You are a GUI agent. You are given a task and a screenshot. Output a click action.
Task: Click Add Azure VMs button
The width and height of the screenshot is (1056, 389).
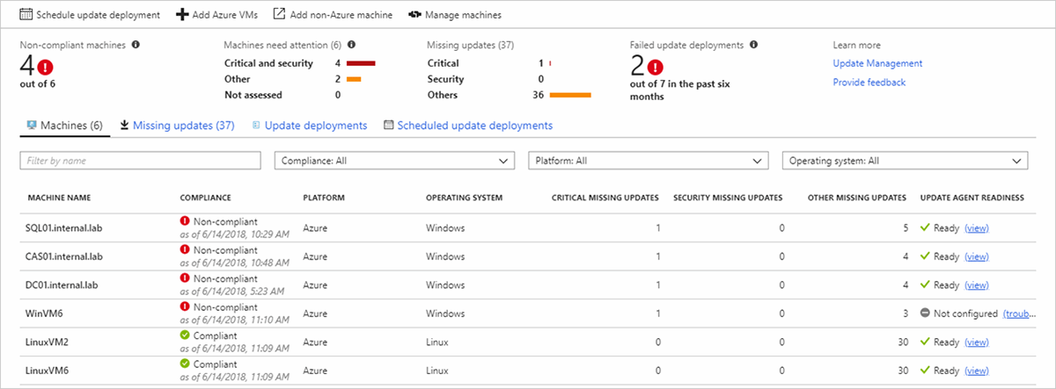coord(217,15)
